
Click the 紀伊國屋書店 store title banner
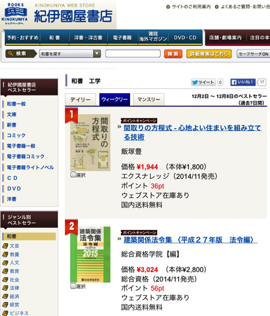(73, 16)
